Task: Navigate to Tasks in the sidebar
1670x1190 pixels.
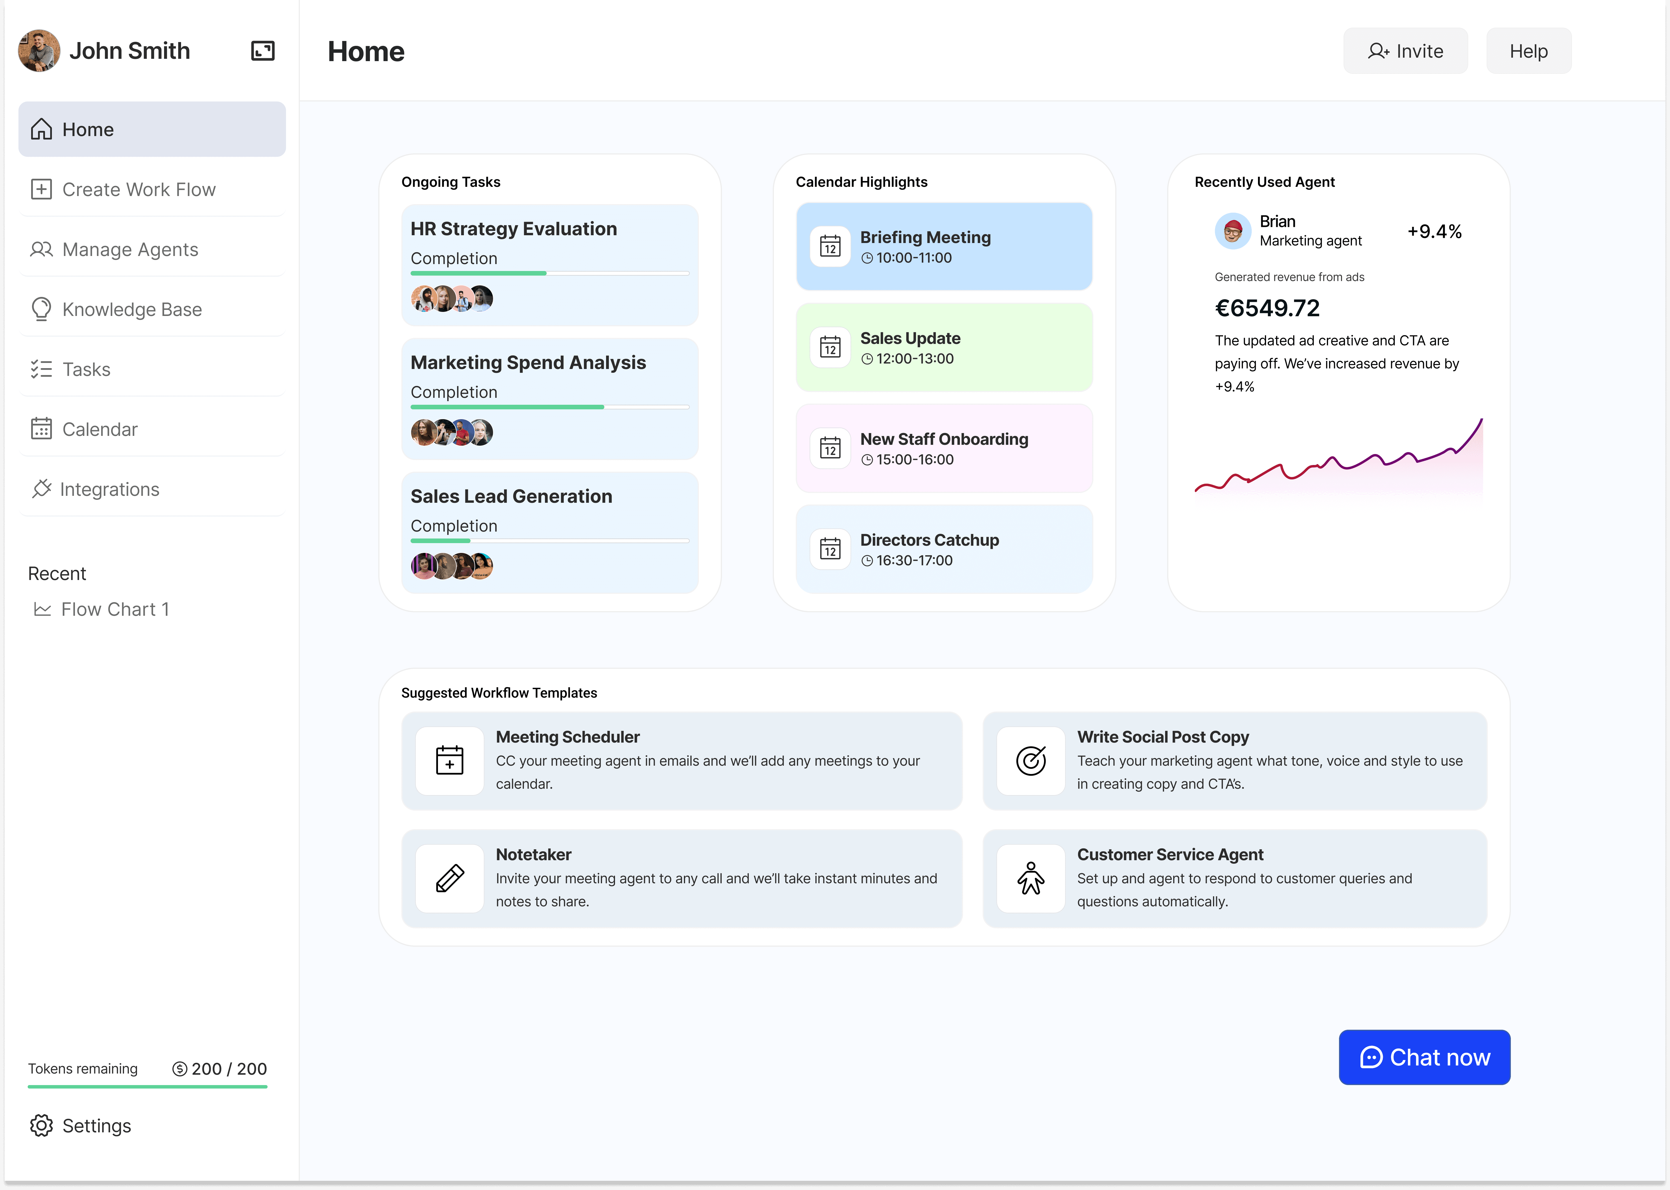Action: tap(152, 369)
